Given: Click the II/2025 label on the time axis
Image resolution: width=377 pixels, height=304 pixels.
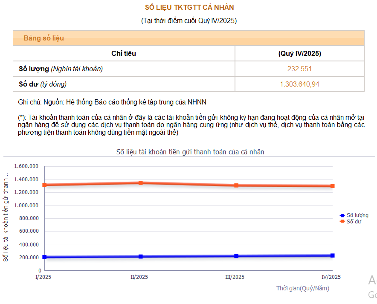Looking at the screenshot, I should (139, 277).
